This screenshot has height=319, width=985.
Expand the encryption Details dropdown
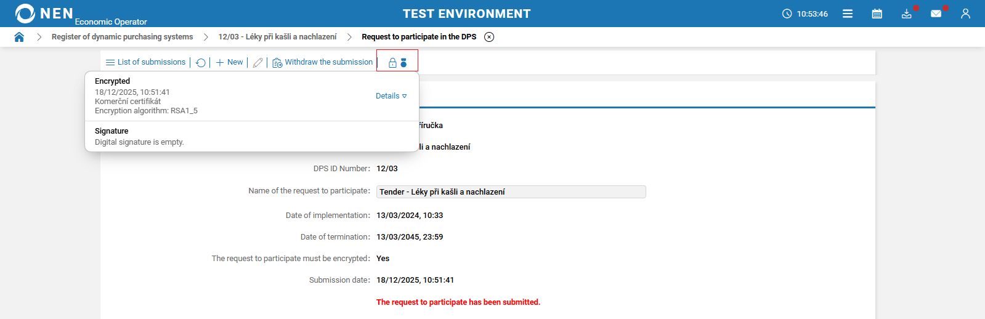point(391,96)
